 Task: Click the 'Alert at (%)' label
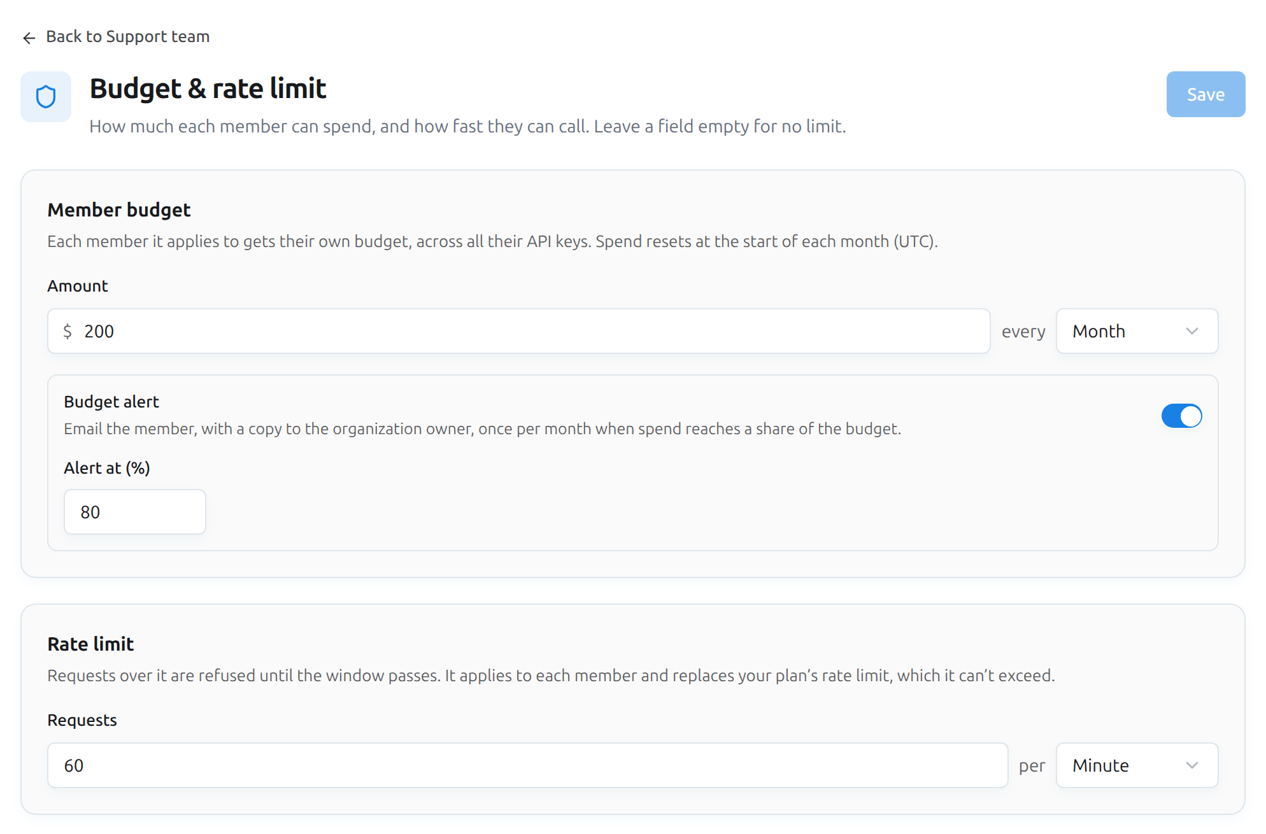[107, 468]
